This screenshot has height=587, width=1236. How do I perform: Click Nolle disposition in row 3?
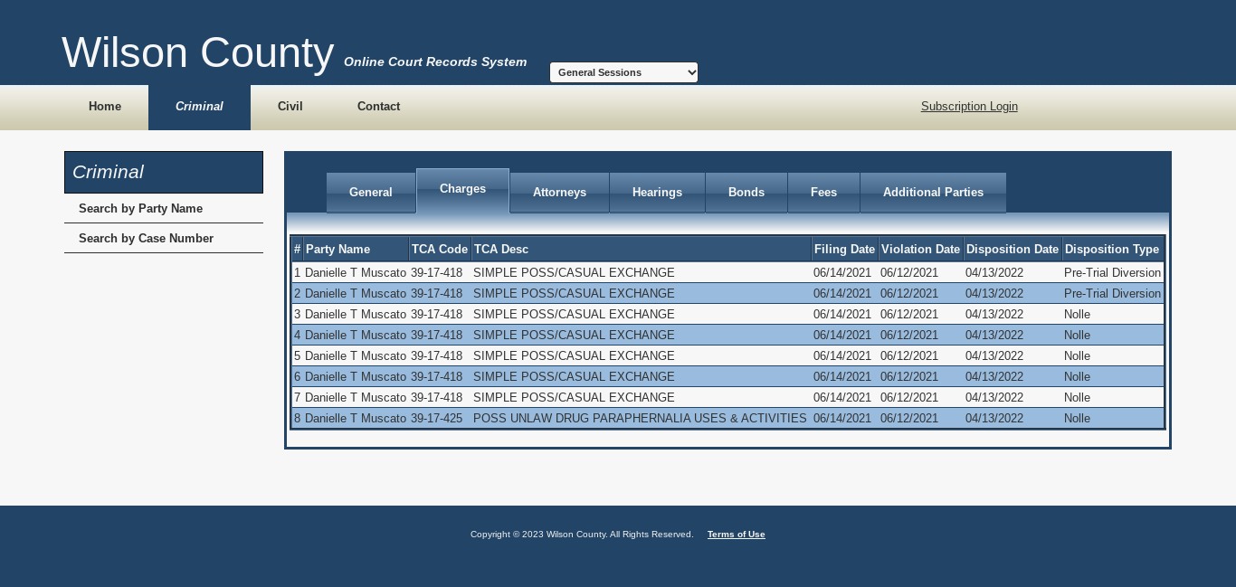pos(1077,315)
